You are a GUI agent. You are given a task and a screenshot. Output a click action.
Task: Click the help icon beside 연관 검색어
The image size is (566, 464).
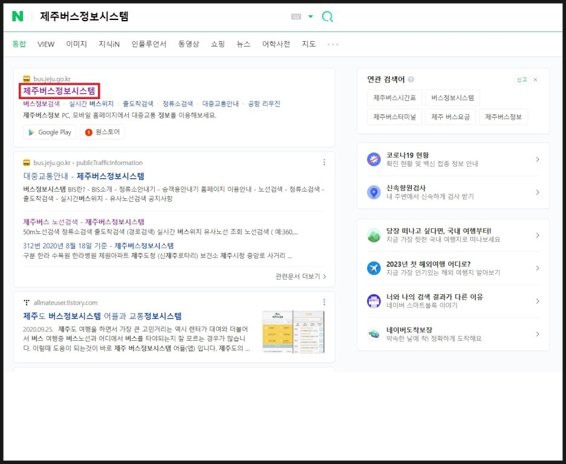(411, 79)
